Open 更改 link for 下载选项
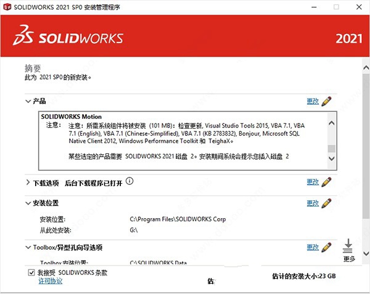The image size is (370, 294). 313,182
